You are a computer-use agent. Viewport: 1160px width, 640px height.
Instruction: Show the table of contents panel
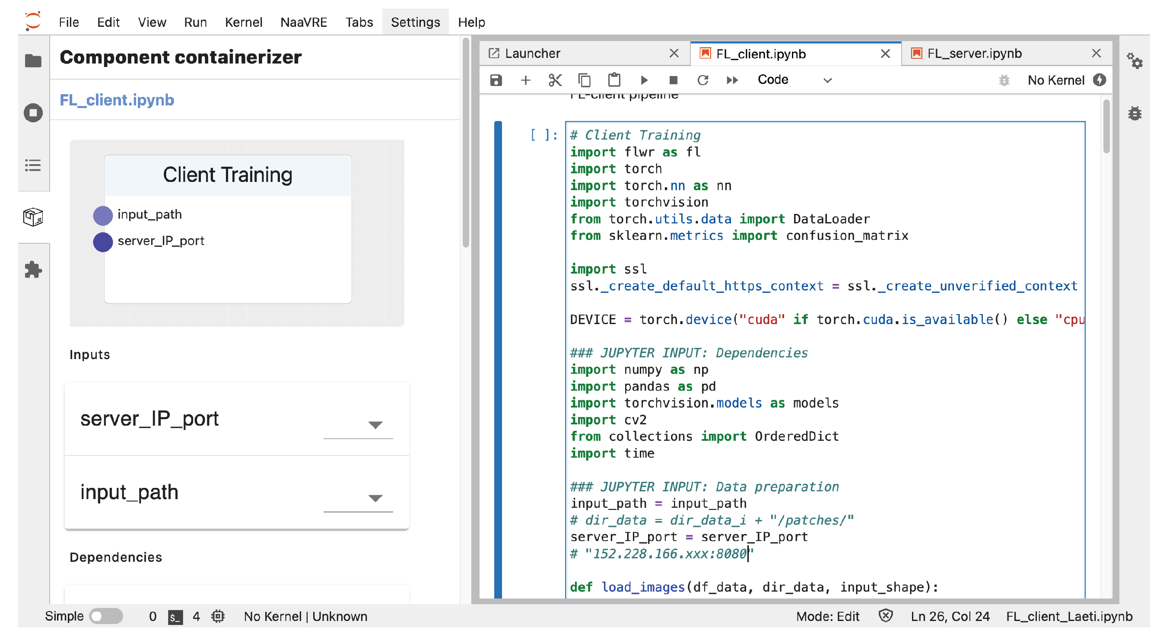point(33,165)
